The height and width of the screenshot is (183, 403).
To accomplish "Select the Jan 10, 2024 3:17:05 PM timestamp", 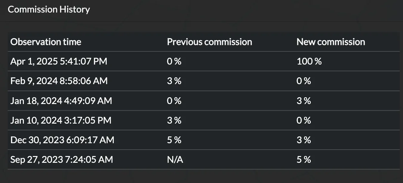I will pyautogui.click(x=61, y=120).
